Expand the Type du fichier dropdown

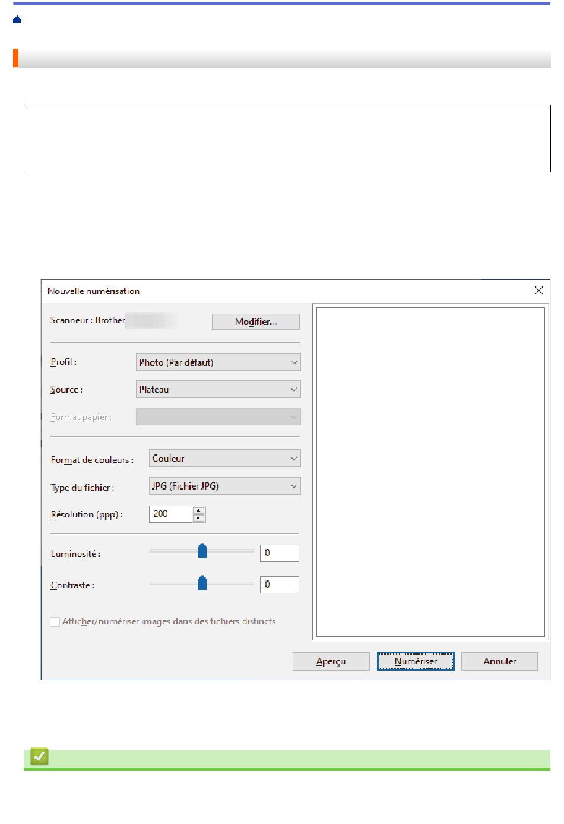pos(225,486)
